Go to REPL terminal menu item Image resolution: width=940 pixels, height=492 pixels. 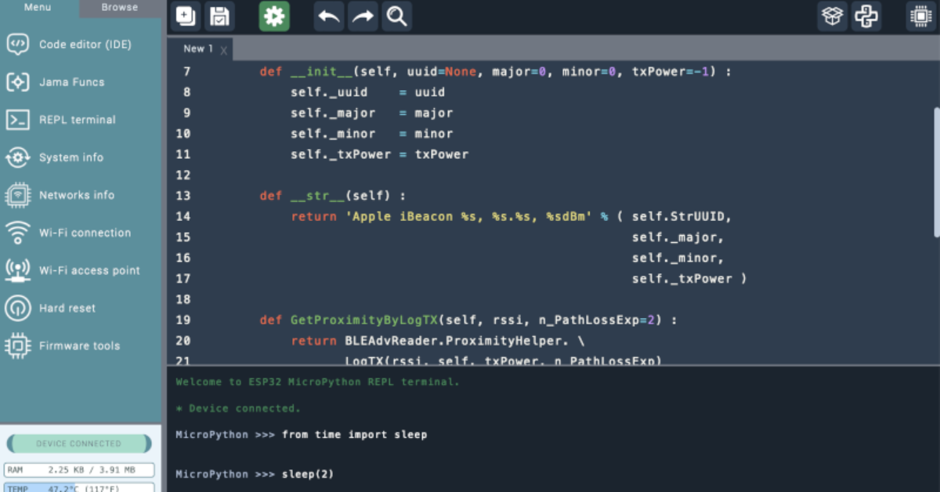77,120
